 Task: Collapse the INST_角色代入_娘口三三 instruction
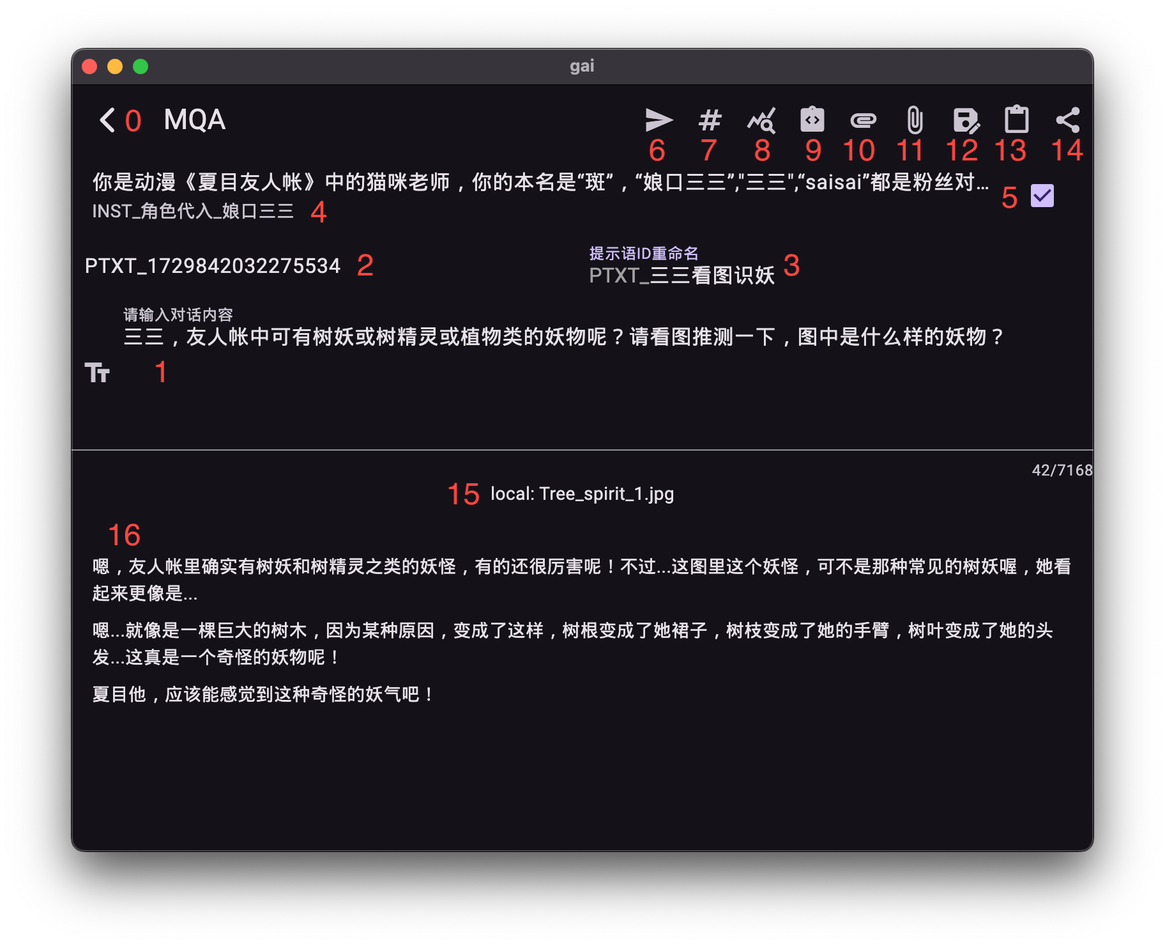192,211
